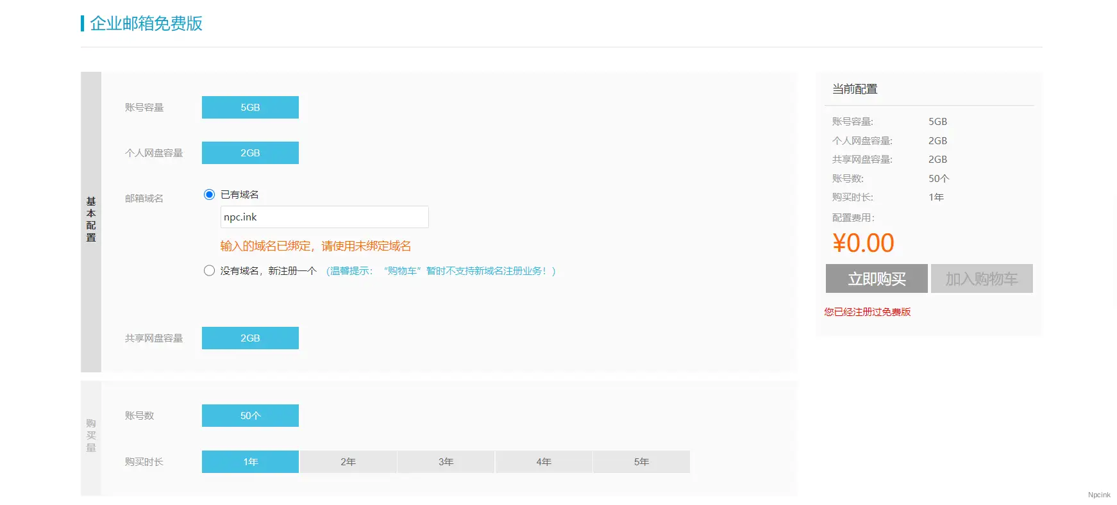The image size is (1117, 505).
Task: Select the 4年 purchase duration
Action: coord(544,462)
